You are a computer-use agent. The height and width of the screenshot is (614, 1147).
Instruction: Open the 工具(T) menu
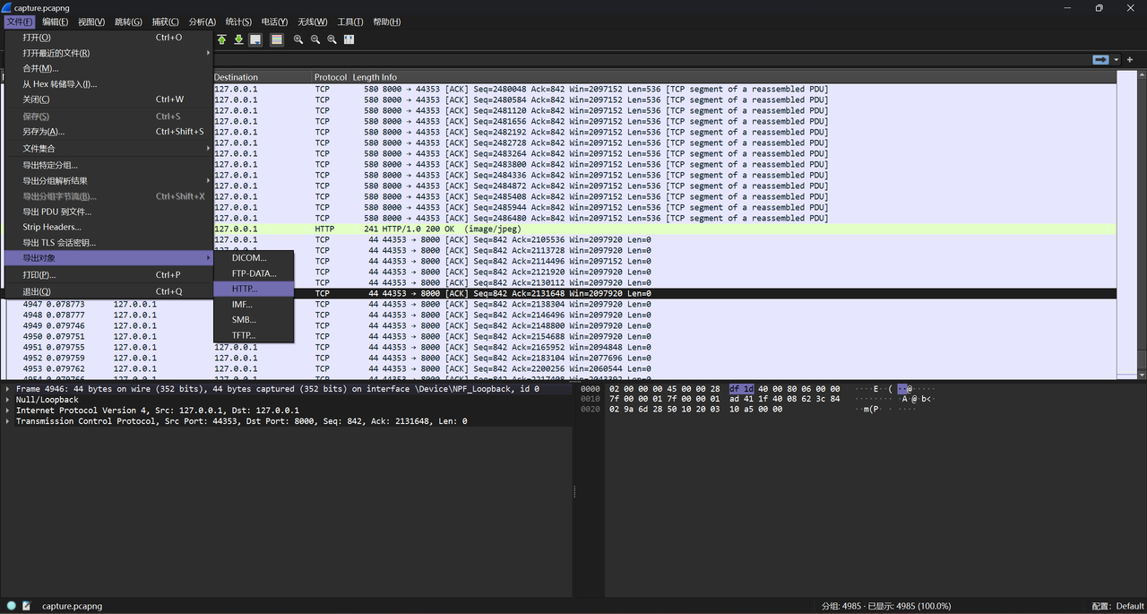tap(349, 22)
